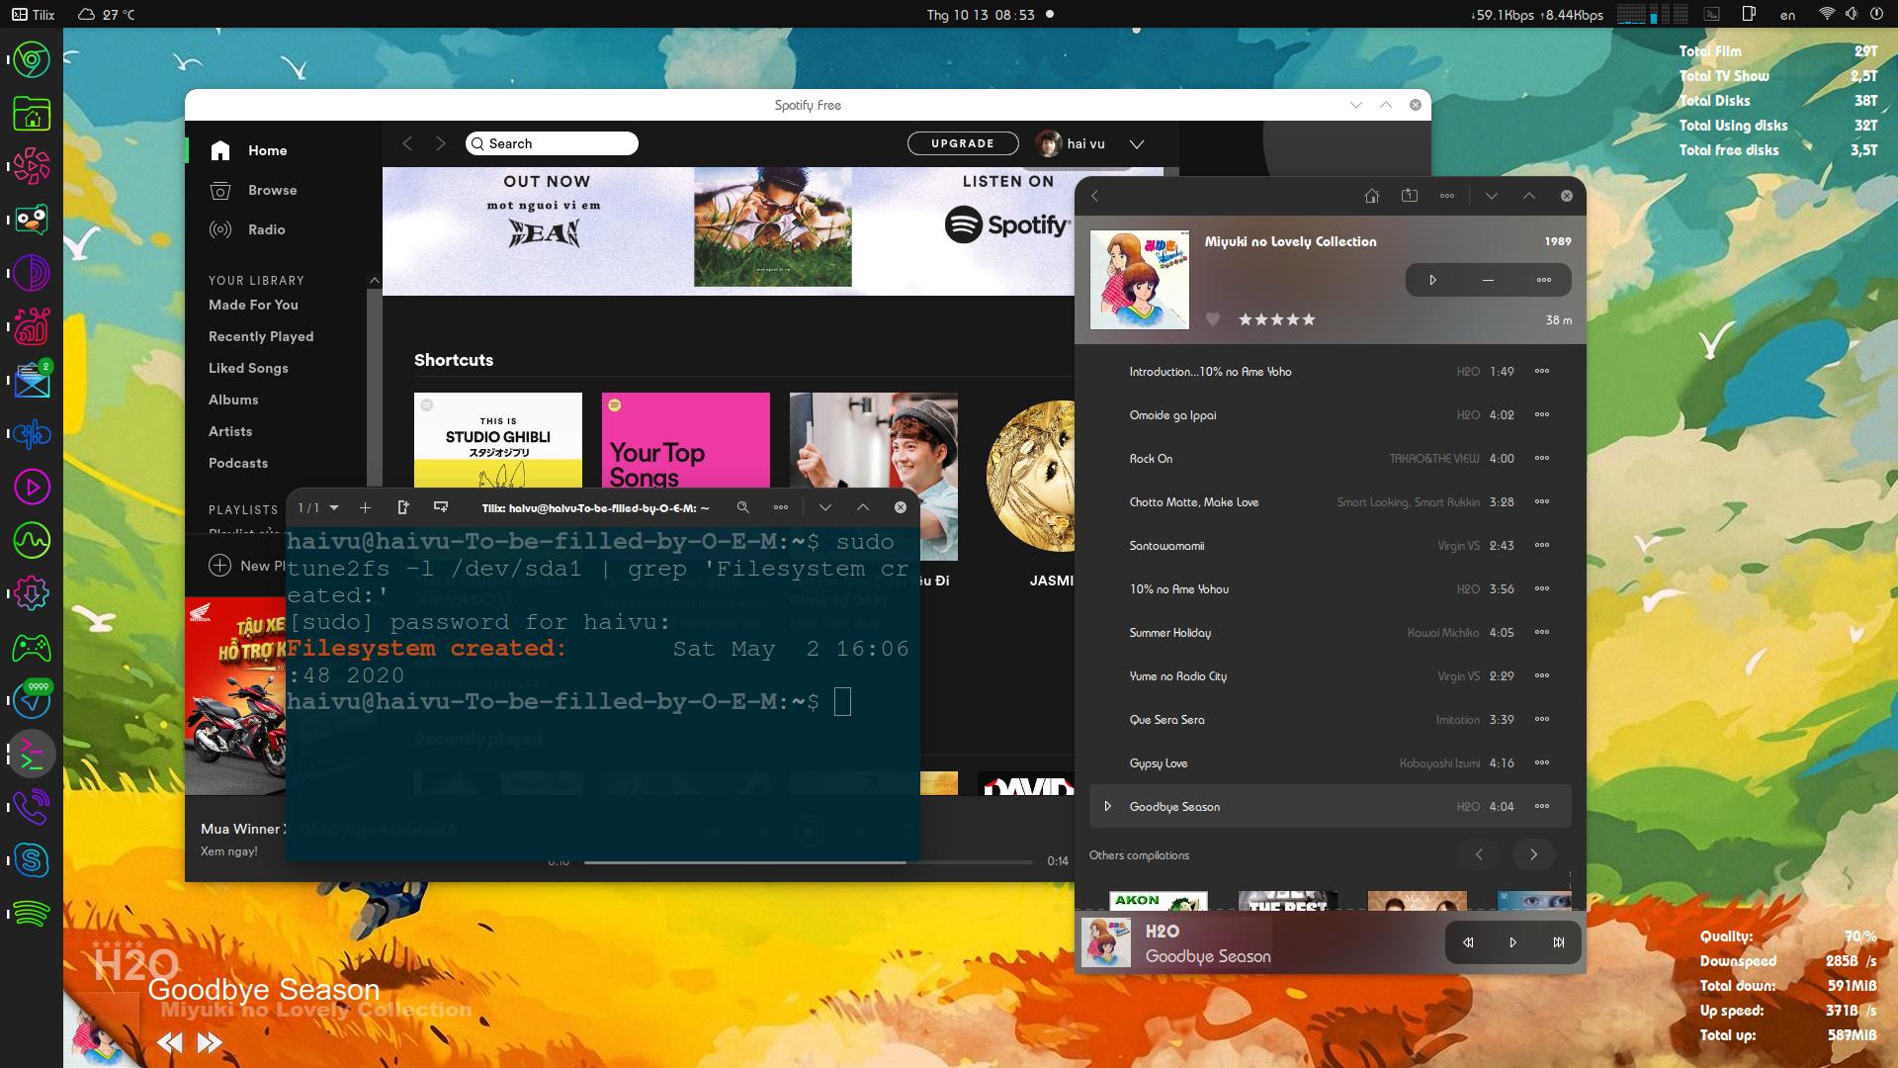Image resolution: width=1898 pixels, height=1068 pixels.
Task: Click the en keyboard layout indicator
Action: coord(1787,15)
